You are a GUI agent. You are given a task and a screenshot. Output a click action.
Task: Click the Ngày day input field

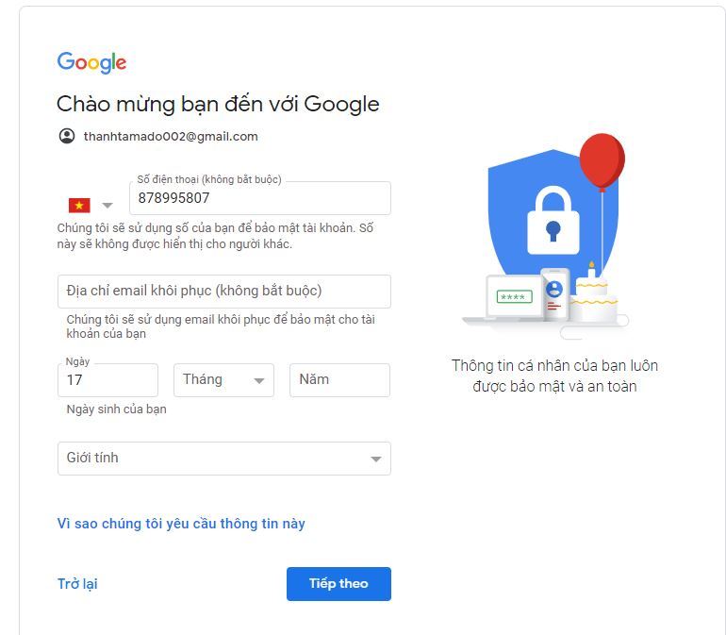[x=107, y=380]
